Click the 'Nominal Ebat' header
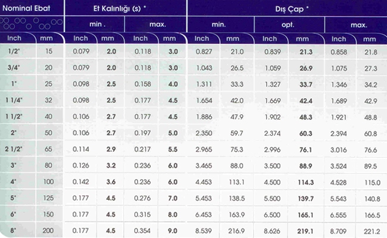 [x=30, y=8]
